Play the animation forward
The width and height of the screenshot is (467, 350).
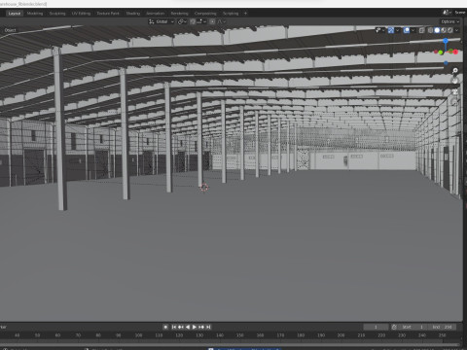195,327
